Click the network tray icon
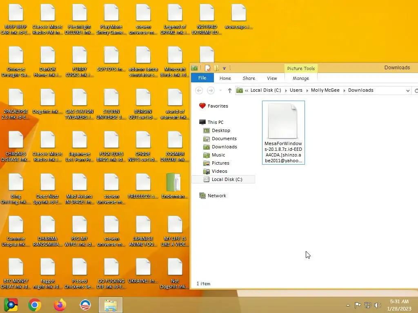Image resolution: width=418 pixels, height=313 pixels. [368, 305]
